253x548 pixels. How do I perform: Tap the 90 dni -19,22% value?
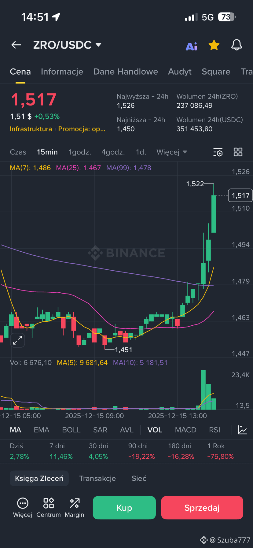coord(141,457)
